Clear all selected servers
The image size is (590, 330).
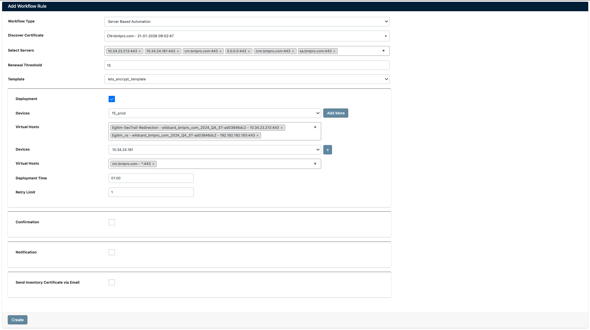[383, 51]
